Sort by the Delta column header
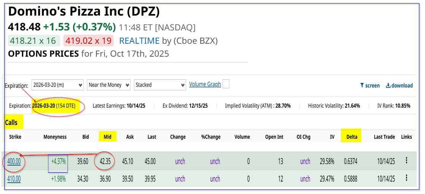This screenshot has height=194, width=425. click(352, 137)
